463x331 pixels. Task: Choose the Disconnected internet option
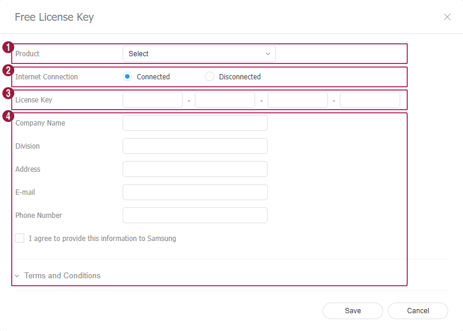tap(210, 76)
